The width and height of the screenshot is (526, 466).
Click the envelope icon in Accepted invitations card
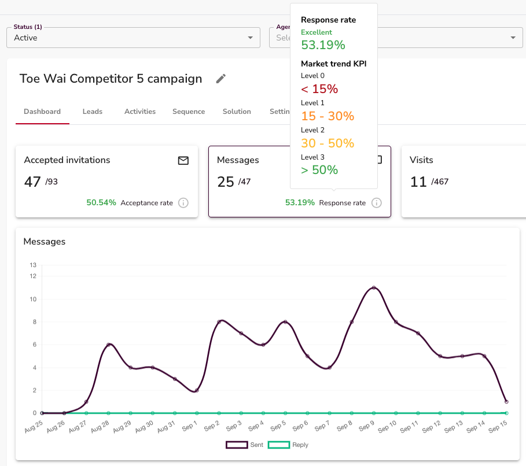(183, 161)
